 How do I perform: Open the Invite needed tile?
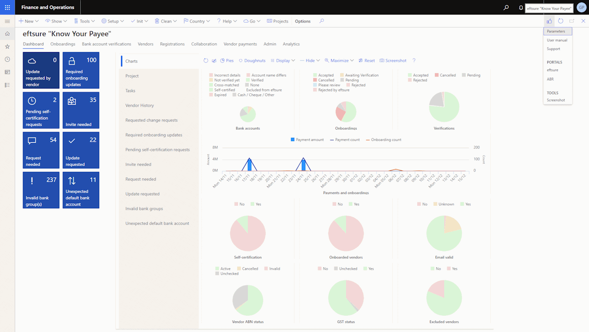pos(81,111)
